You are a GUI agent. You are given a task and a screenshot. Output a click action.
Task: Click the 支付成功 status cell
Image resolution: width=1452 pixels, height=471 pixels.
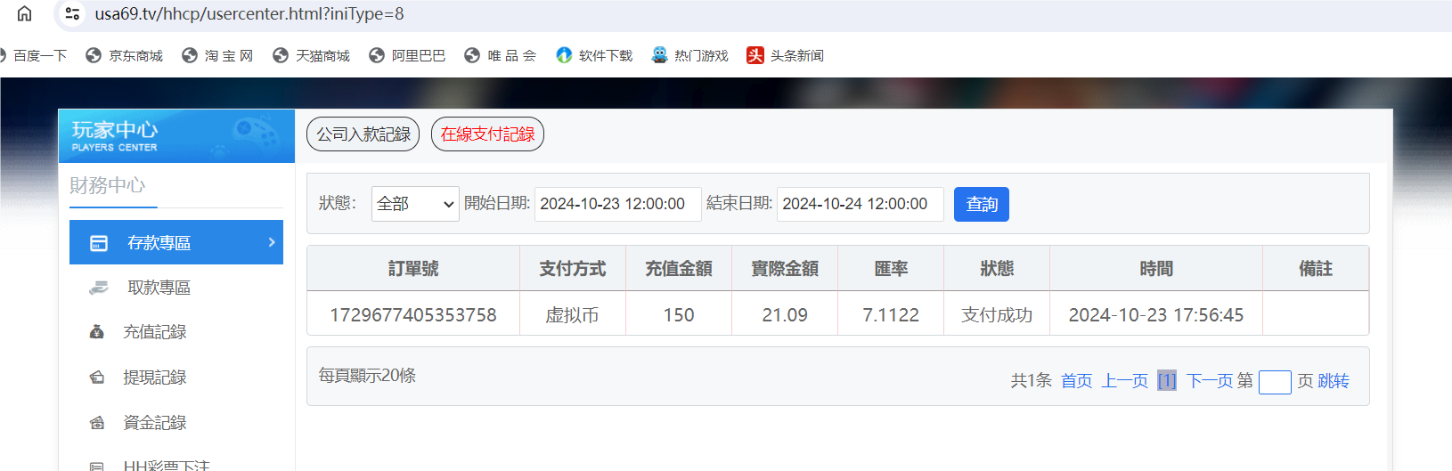click(997, 315)
